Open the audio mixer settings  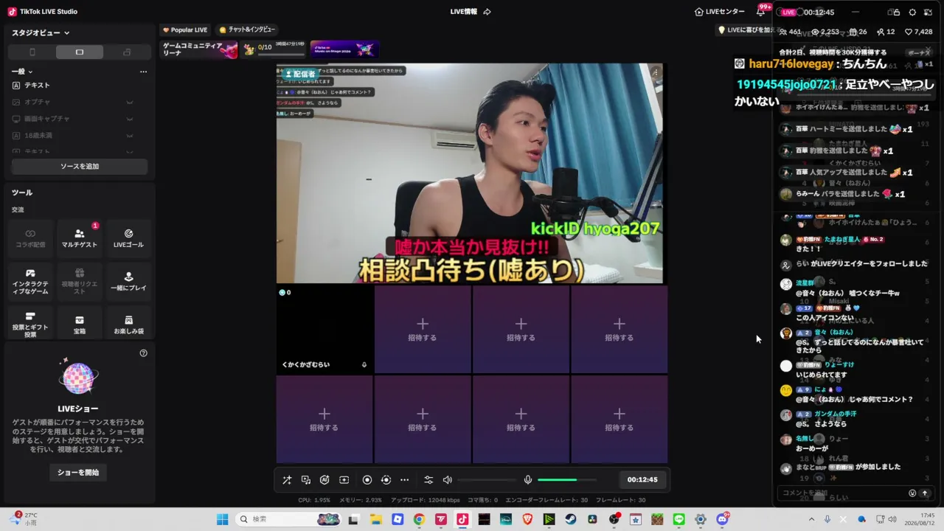tap(428, 480)
